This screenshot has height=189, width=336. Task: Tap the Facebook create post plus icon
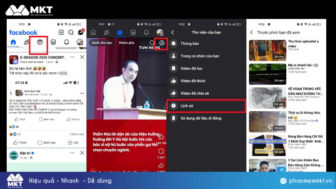click(61, 32)
